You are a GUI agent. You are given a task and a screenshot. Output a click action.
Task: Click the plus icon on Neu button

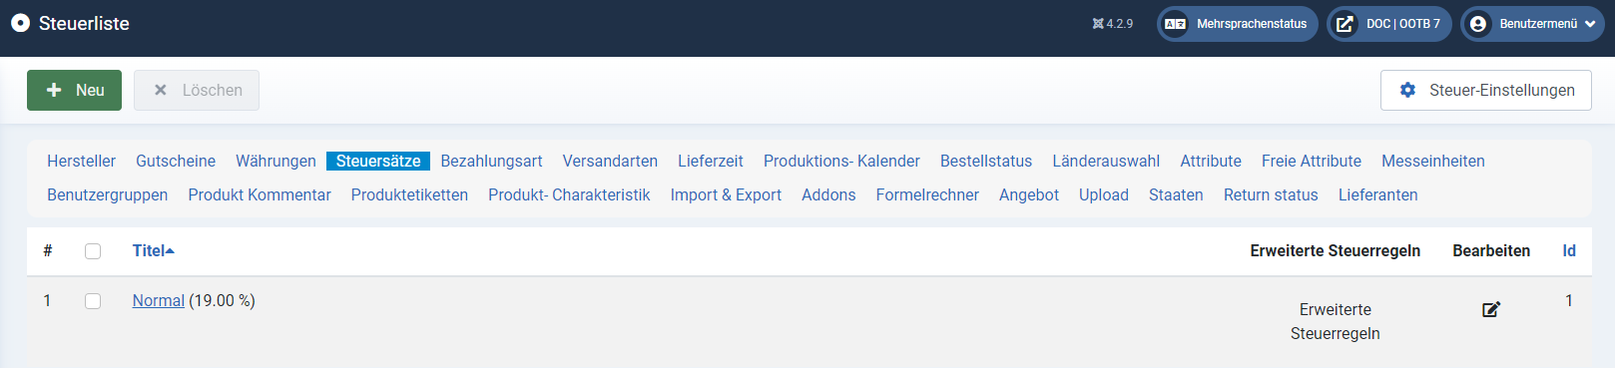[x=54, y=90]
